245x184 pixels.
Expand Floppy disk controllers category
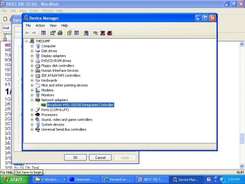tap(32, 66)
